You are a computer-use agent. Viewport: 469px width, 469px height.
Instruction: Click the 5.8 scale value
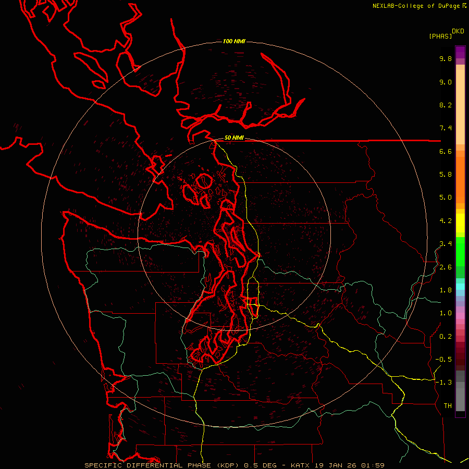(x=446, y=175)
